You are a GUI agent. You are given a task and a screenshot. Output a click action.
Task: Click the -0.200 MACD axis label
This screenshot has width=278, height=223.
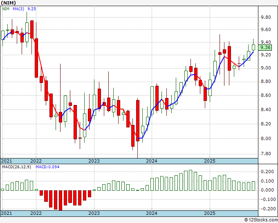click(x=267, y=209)
